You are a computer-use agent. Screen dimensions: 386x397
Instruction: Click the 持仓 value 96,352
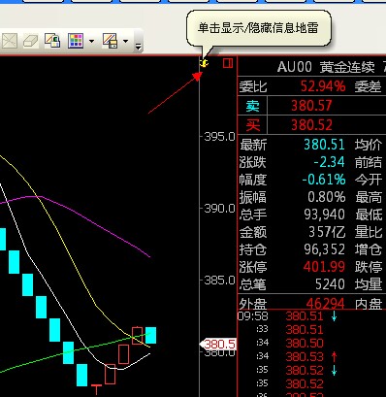(324, 249)
